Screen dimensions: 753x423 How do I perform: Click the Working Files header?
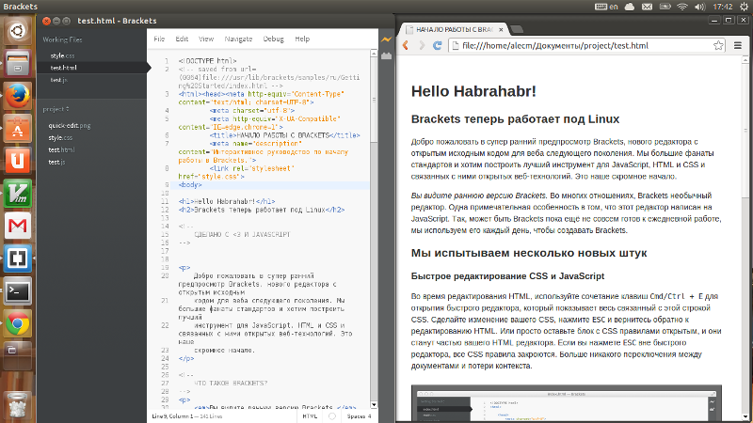[x=62, y=39]
